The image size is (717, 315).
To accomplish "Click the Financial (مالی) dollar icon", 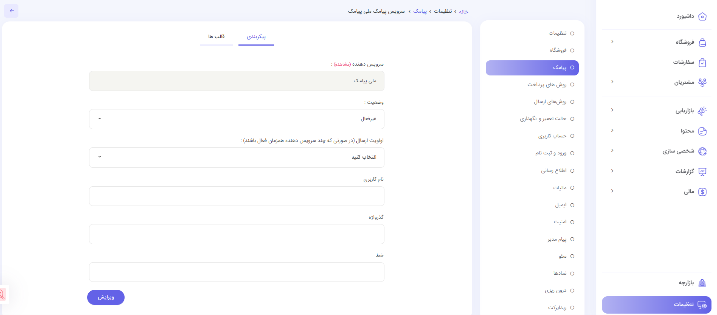I will (702, 192).
